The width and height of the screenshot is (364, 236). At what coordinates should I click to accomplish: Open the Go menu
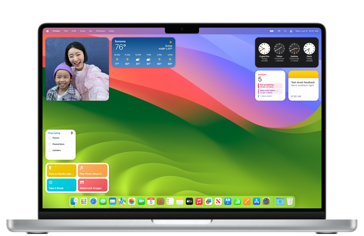point(90,31)
